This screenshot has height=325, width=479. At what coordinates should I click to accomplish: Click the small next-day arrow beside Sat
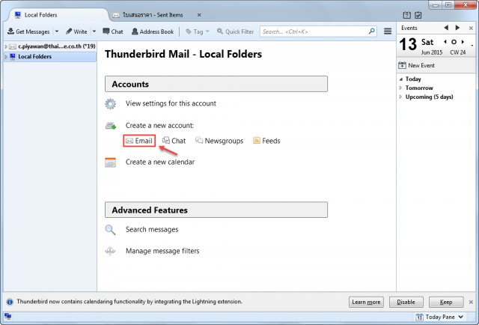pos(463,42)
